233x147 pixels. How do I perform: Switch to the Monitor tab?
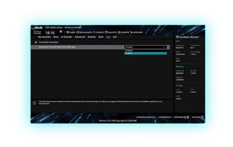92,37
